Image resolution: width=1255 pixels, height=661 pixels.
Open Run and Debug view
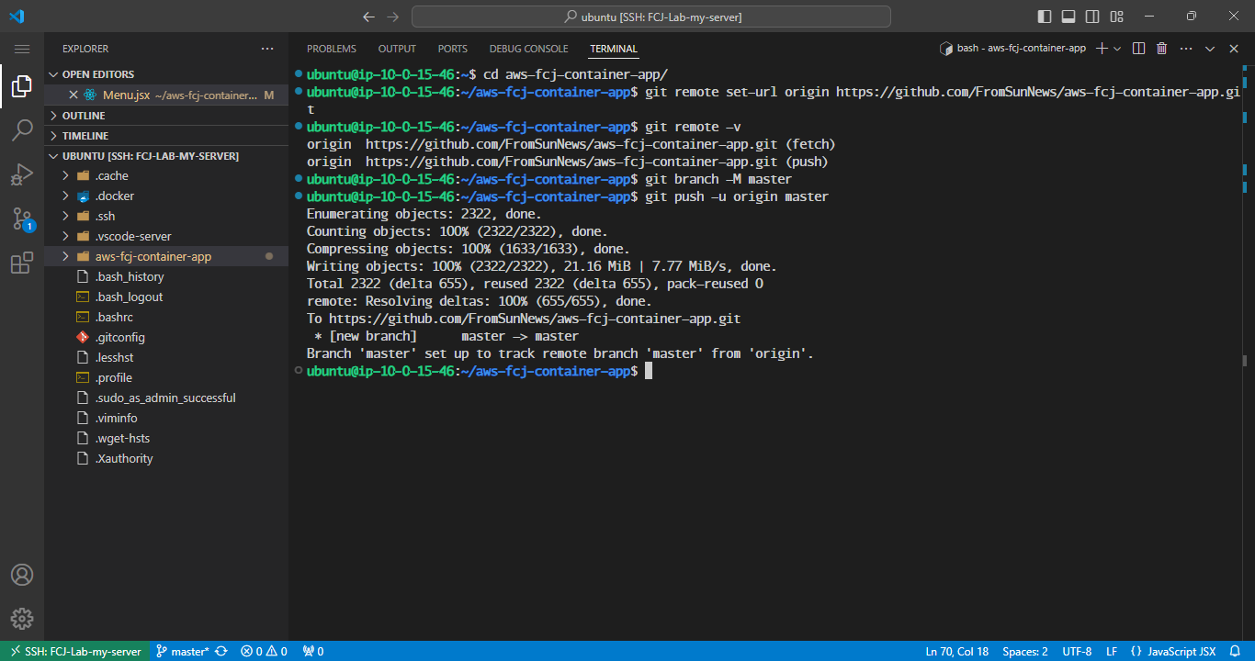tap(22, 174)
